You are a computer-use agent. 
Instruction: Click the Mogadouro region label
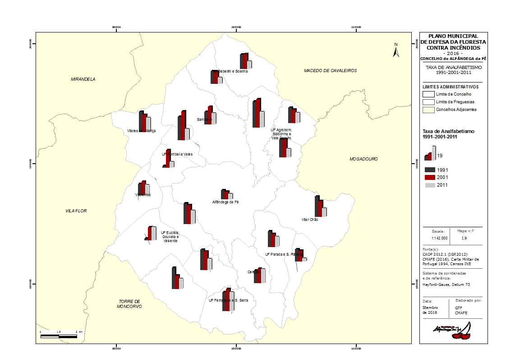pyautogui.click(x=363, y=159)
